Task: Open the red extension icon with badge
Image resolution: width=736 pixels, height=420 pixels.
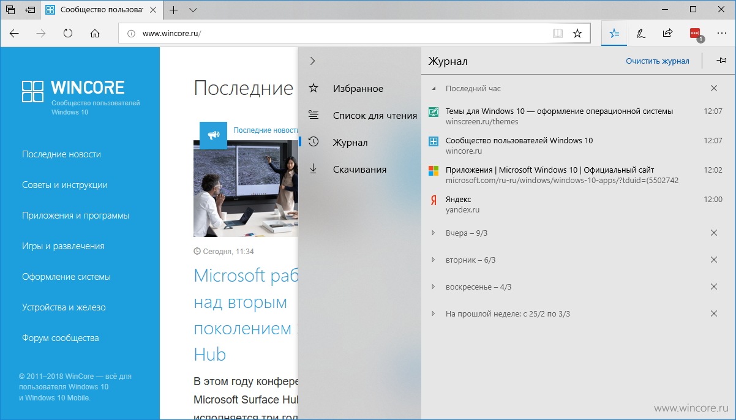Action: 695,34
